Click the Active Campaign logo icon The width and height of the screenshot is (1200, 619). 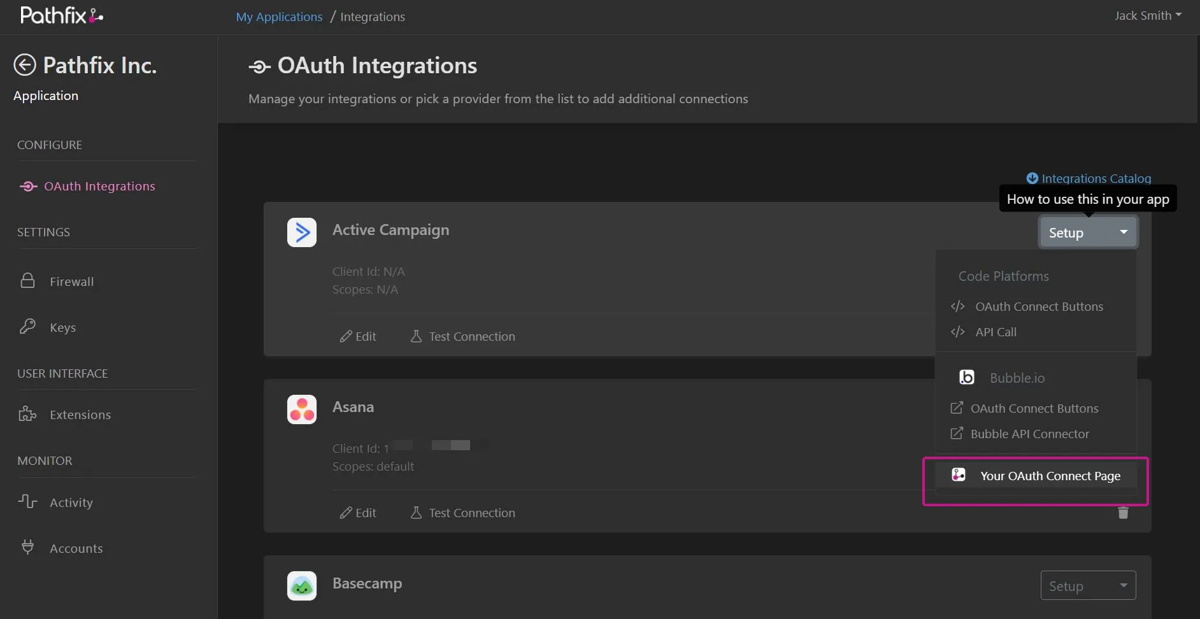click(x=302, y=232)
